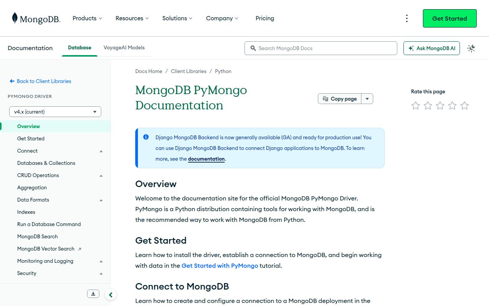Click Ask MongoDB AI button

(432, 48)
